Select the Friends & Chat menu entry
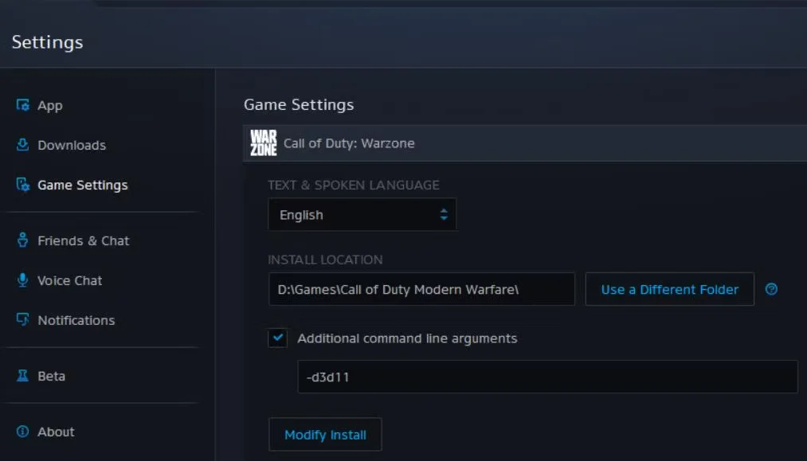Image resolution: width=807 pixels, height=461 pixels. coord(82,240)
